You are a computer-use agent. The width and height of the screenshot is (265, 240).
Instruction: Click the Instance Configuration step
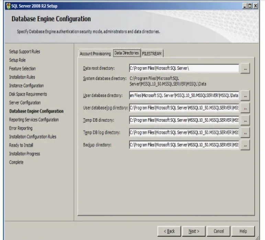(26, 86)
